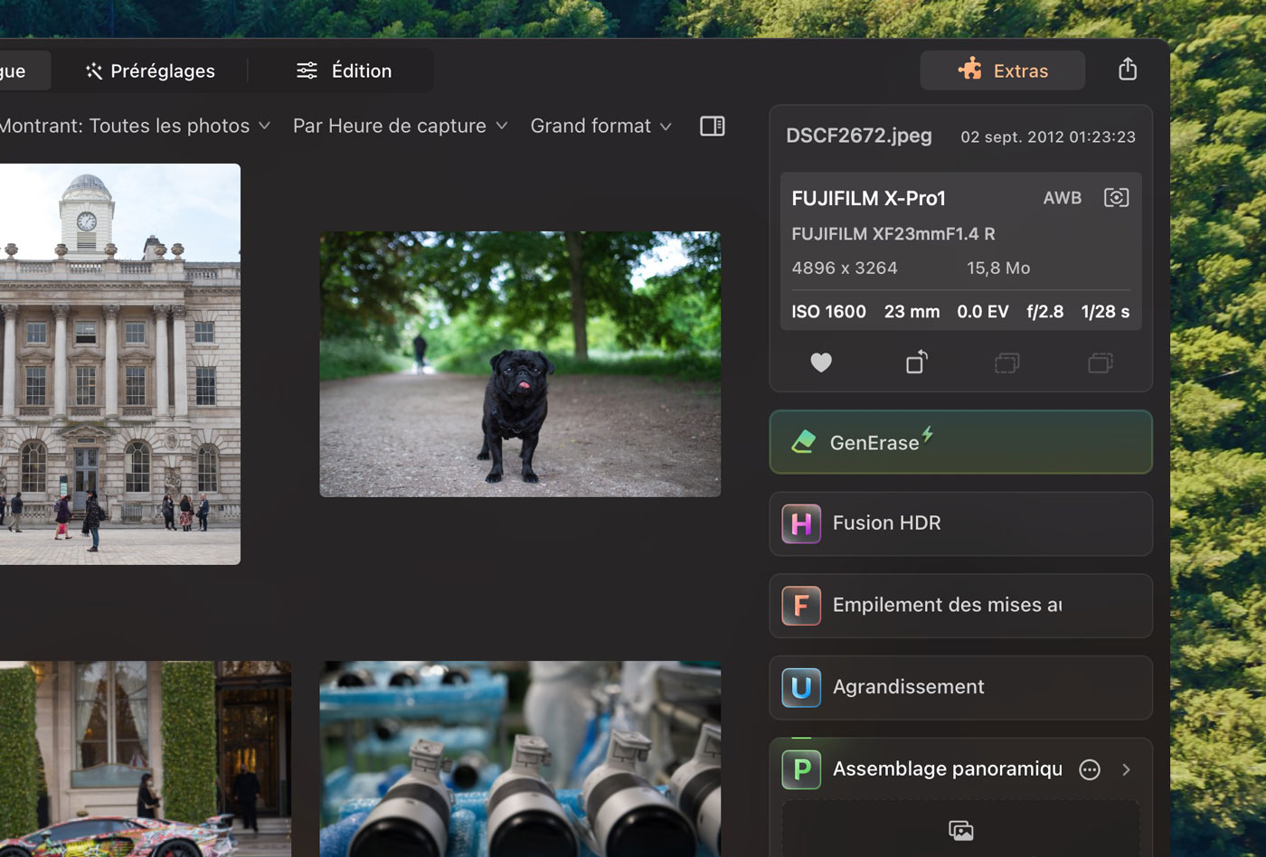
Task: Click the capture date 02 sept. 2012
Action: [x=1048, y=137]
